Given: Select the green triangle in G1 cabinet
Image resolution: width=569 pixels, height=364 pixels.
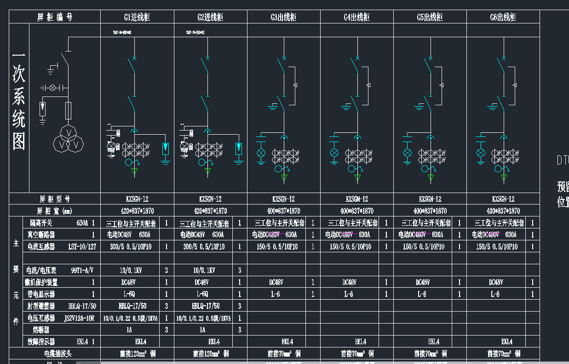Looking at the screenshot, I should coord(135,172).
